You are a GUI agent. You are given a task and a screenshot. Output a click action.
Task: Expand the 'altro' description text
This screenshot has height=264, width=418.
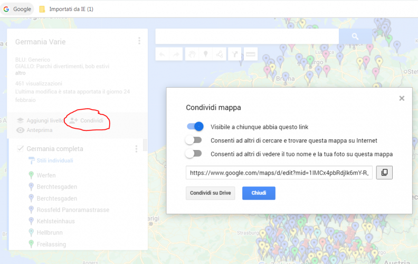[20, 73]
